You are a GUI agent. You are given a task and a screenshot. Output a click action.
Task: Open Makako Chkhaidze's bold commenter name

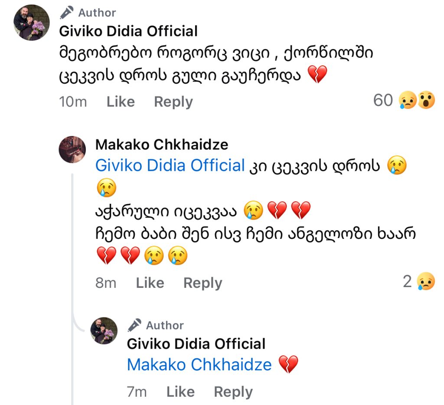click(161, 144)
